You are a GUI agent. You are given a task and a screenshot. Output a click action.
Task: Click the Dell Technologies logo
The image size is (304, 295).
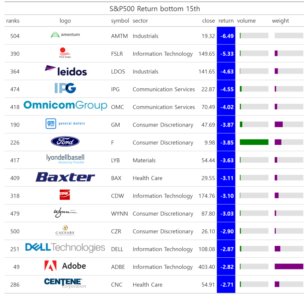[x=65, y=247]
